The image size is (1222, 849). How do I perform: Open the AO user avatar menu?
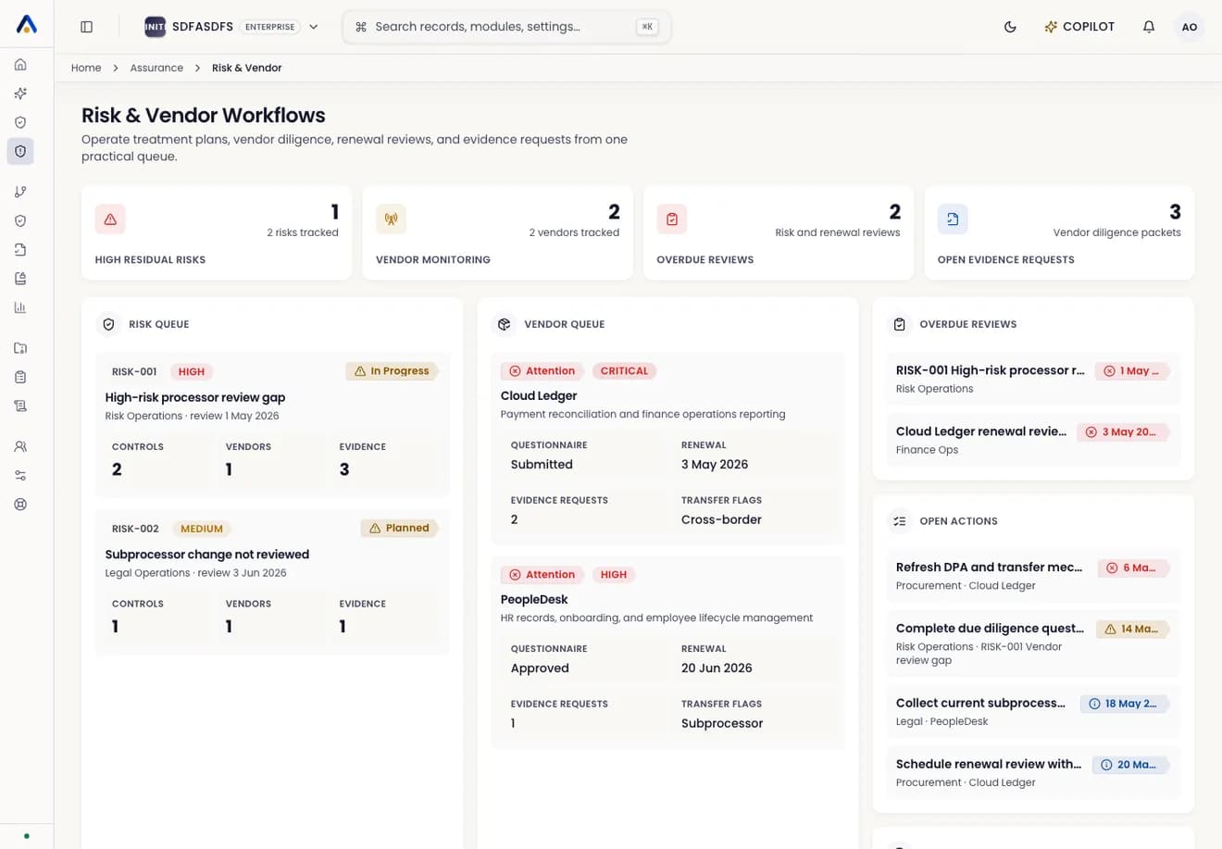[1190, 27]
